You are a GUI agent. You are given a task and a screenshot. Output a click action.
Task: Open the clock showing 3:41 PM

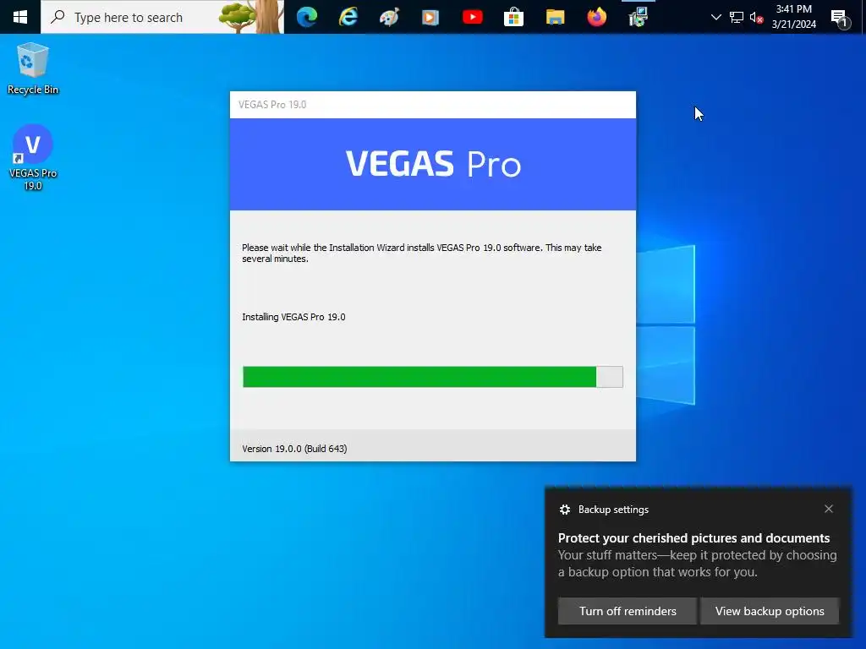pos(793,17)
